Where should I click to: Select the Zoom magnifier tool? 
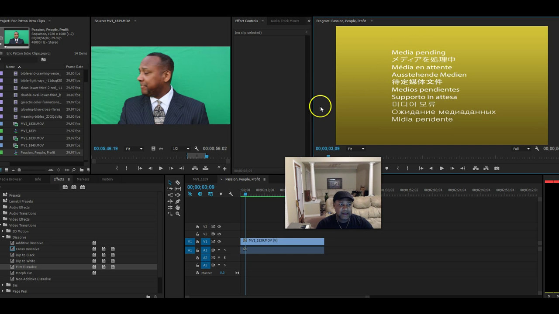178,214
